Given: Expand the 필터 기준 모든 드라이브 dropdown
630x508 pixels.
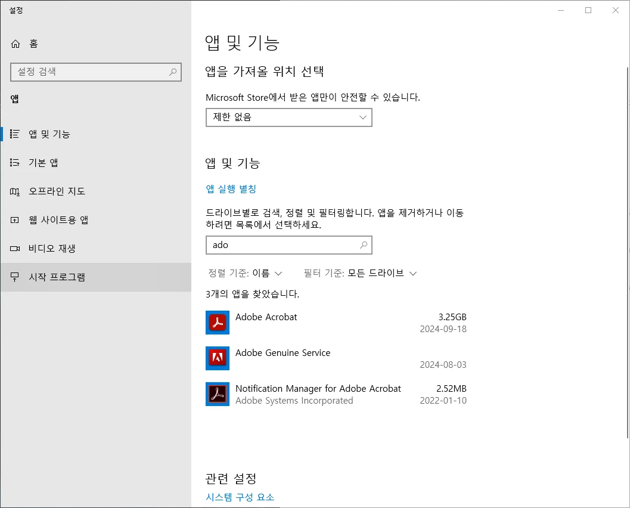Looking at the screenshot, I should 361,273.
